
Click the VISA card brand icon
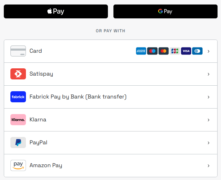click(x=186, y=51)
